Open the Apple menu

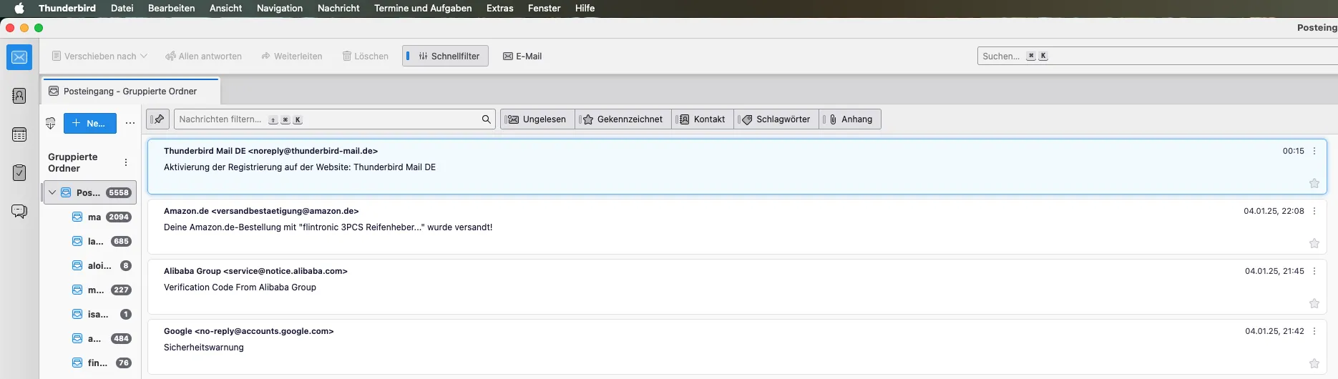click(19, 8)
